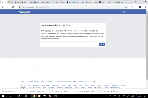
Task: Reload the Facebook checkpoint page
Action: tap(13, 7)
